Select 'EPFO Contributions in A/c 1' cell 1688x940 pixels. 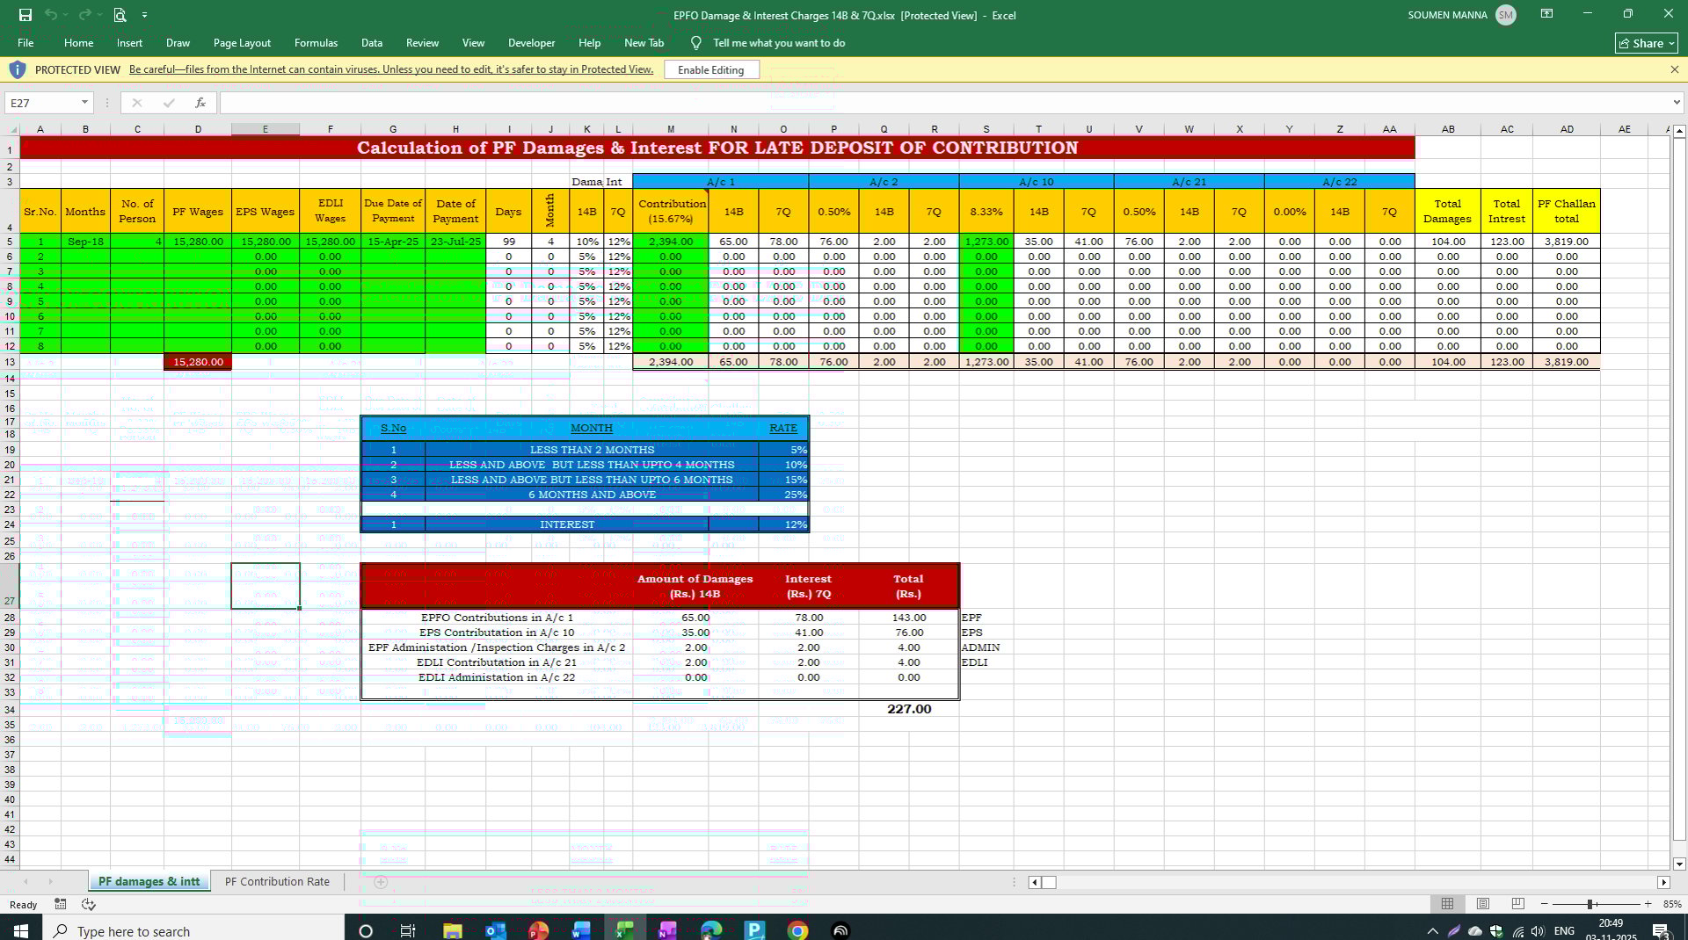coord(497,618)
